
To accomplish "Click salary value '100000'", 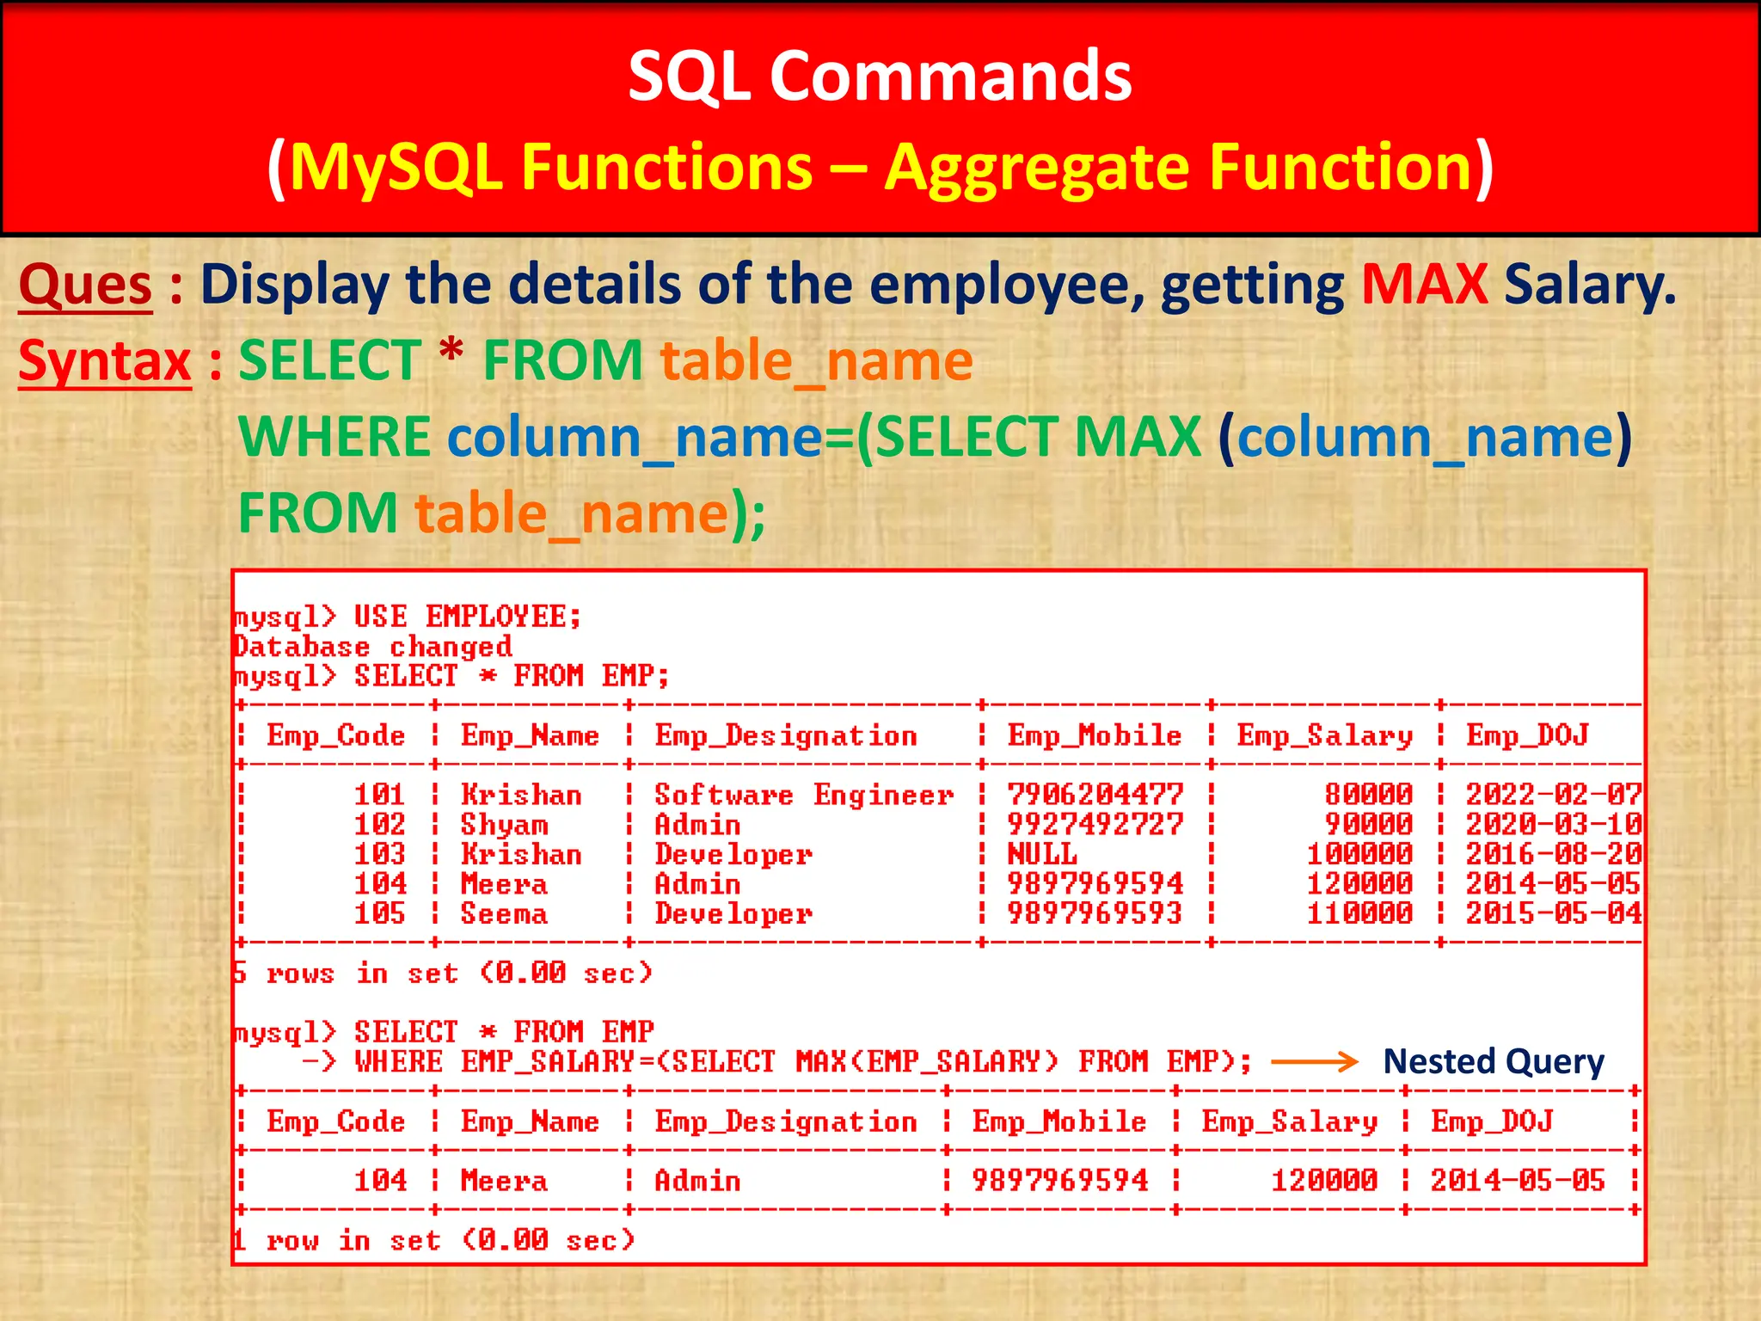I will (x=1360, y=853).
